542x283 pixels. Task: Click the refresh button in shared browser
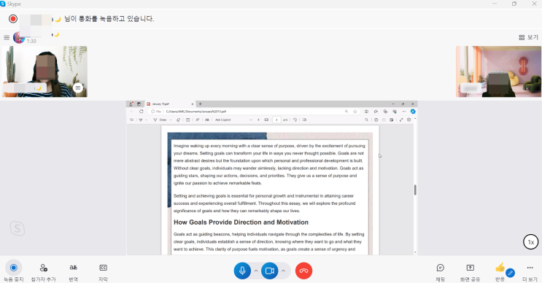coord(142,112)
